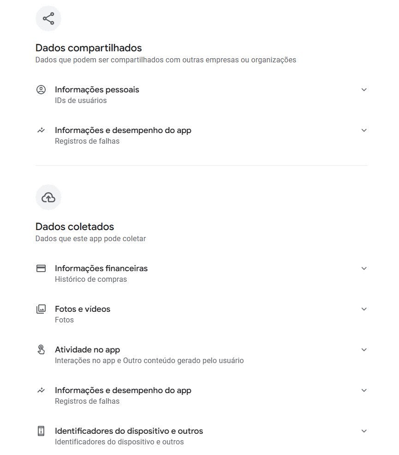Click the performance icon in Dados coletados section

(x=41, y=390)
